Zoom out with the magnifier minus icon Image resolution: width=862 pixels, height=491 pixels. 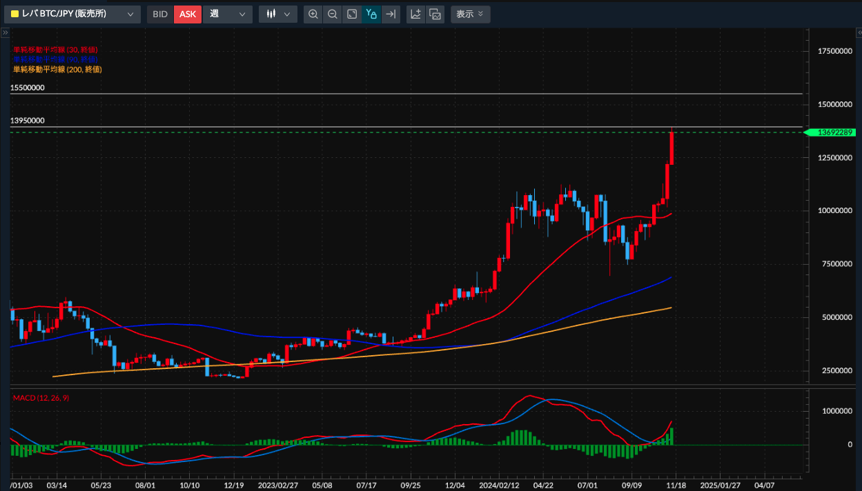(x=333, y=14)
